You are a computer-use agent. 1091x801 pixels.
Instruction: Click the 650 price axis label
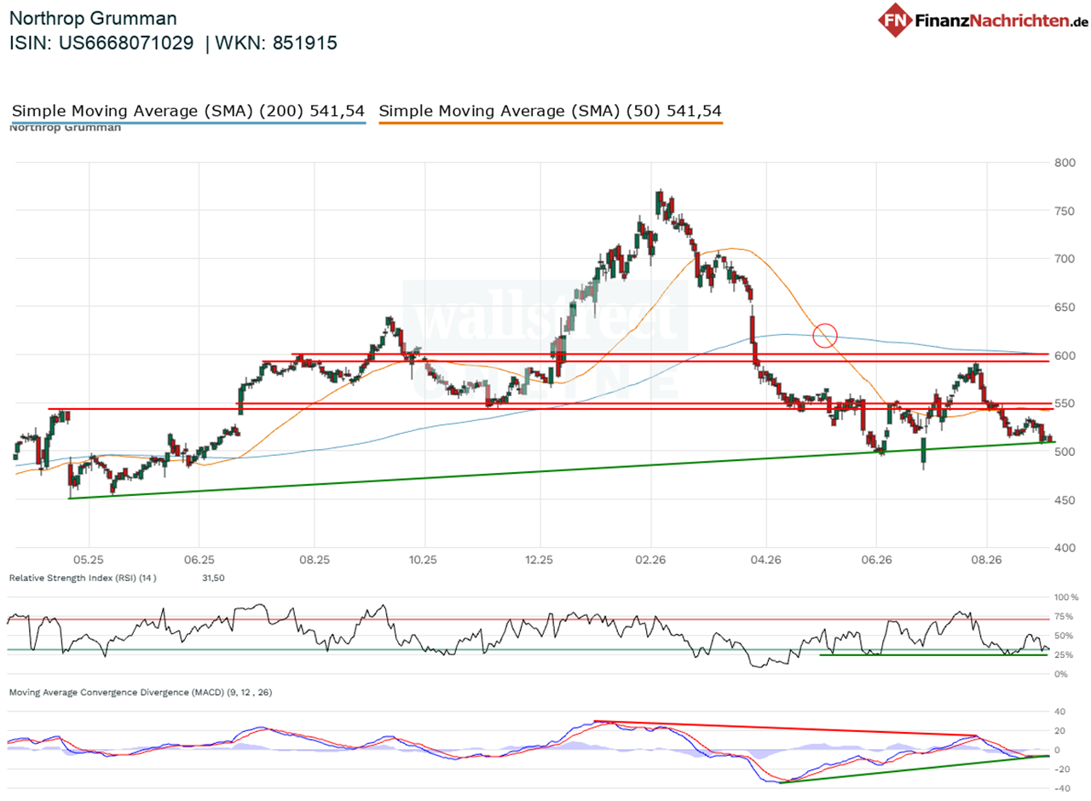(x=1065, y=307)
